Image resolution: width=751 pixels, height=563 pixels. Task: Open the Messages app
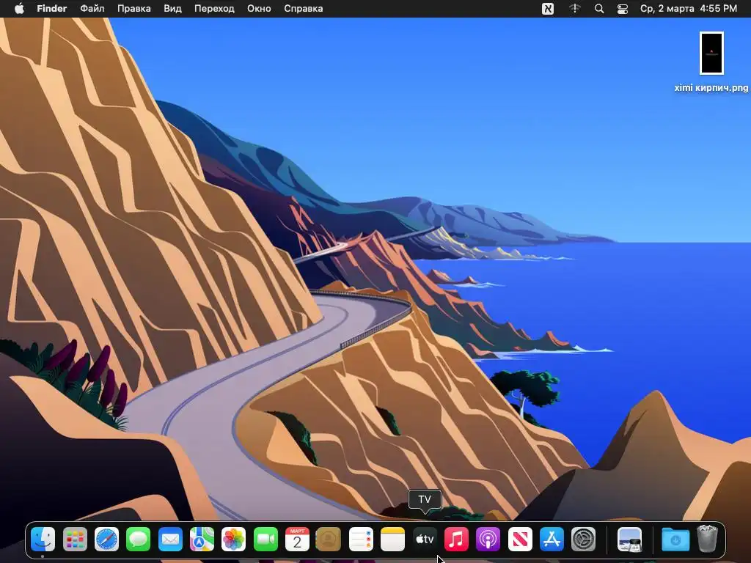[x=139, y=540]
